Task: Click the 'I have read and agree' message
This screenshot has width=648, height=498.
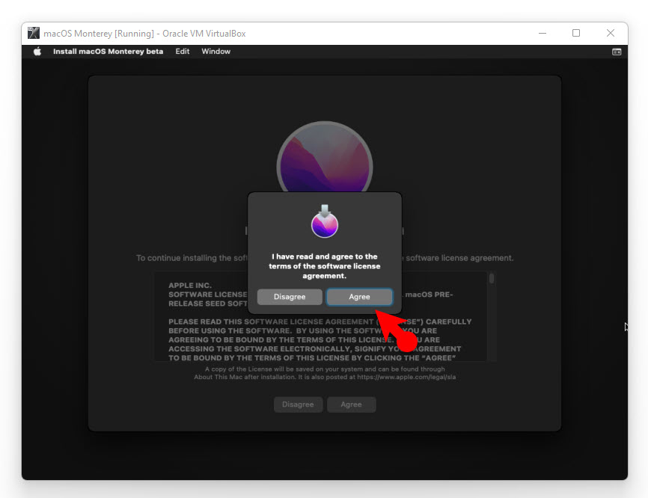Action: click(x=325, y=266)
